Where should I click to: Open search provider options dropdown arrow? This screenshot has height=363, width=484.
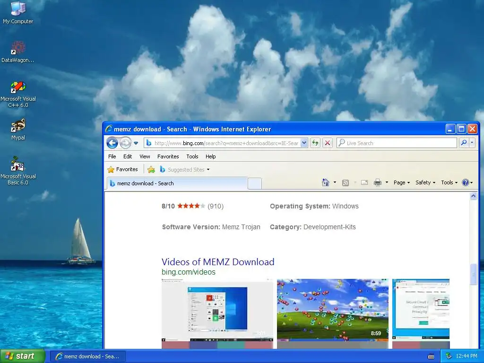pos(472,143)
